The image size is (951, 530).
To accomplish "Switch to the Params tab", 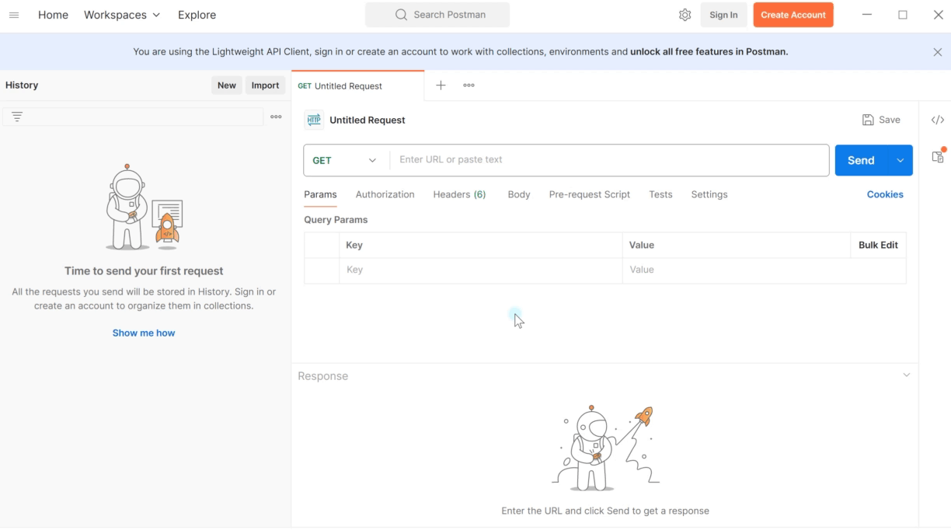I will click(x=320, y=194).
